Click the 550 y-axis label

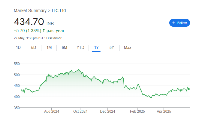click(17, 64)
